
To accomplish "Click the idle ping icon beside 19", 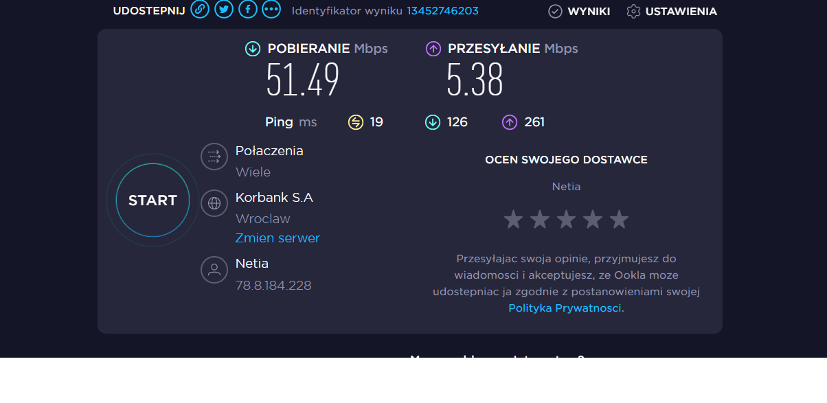I will (x=355, y=122).
